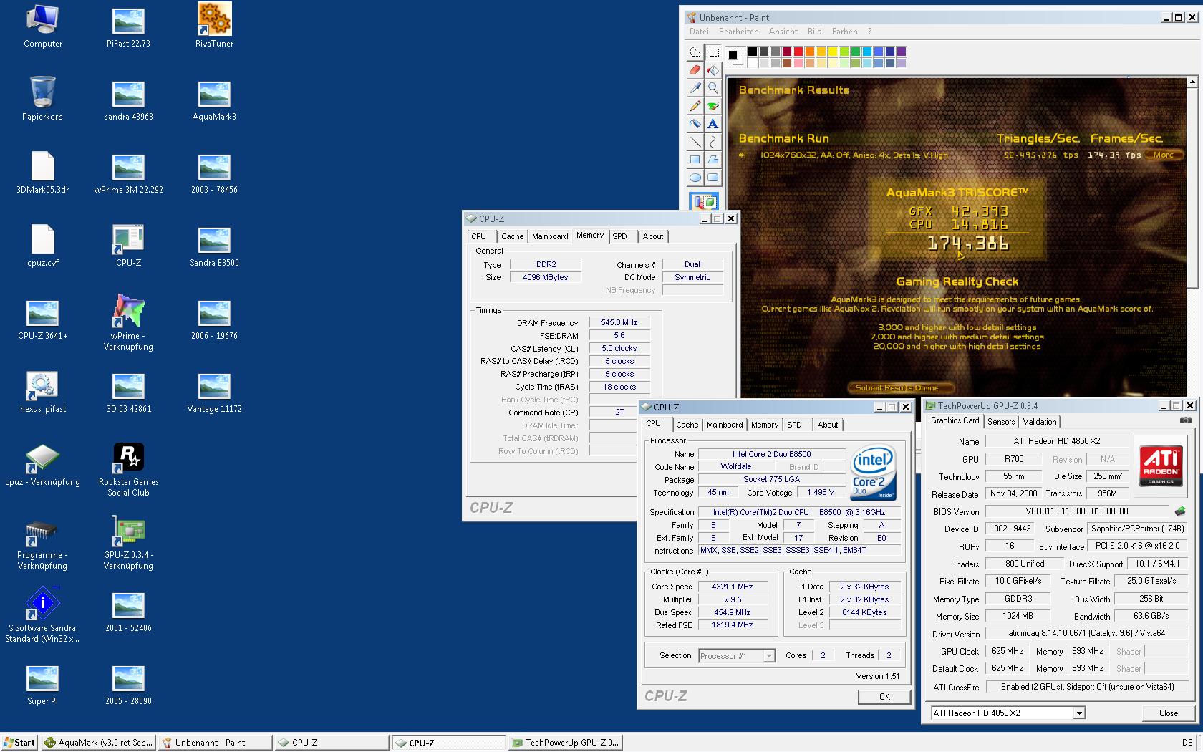Open Mainboard tab in CPU-Z processor window
The height and width of the screenshot is (752, 1203).
pos(725,425)
